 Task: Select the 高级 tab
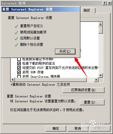(87, 10)
